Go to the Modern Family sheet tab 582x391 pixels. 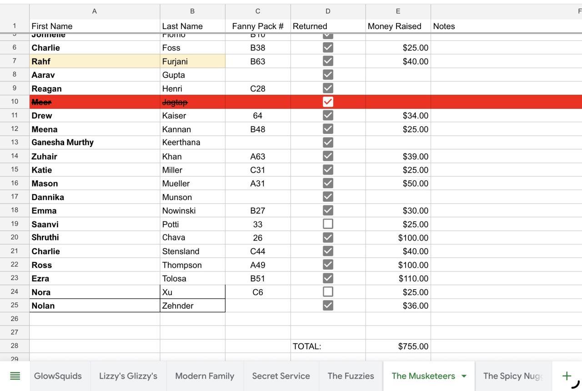[205, 376]
